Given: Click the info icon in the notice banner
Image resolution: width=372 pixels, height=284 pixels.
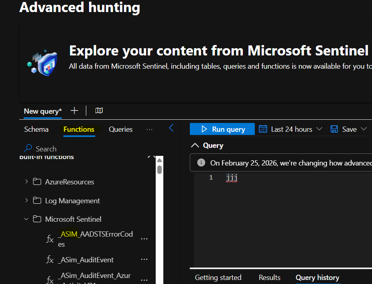Looking at the screenshot, I should point(201,163).
